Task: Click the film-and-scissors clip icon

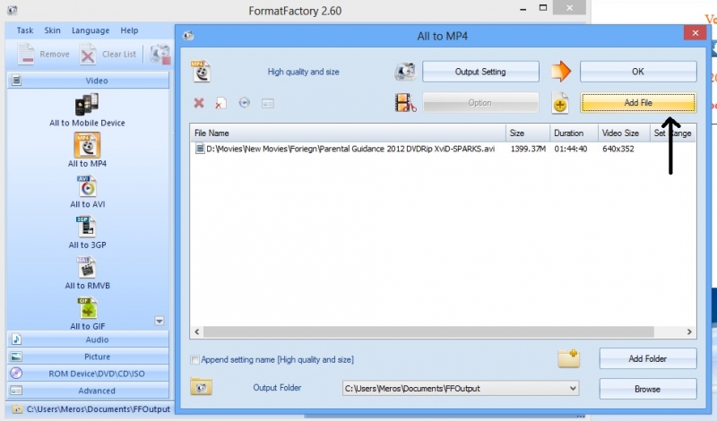Action: (406, 103)
